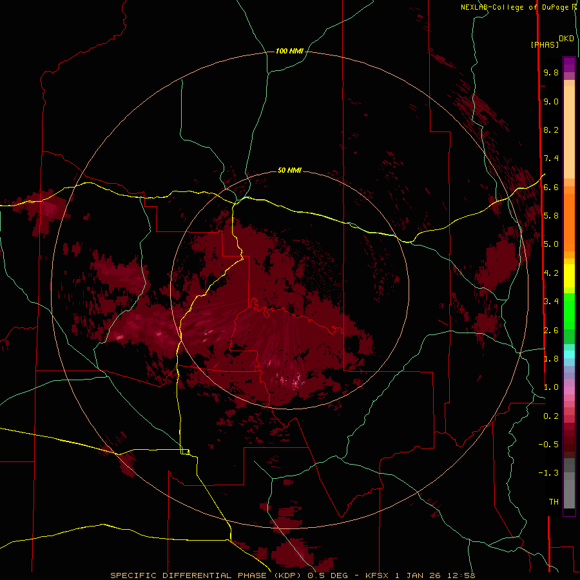Click the 3.4 legend value
This screenshot has width=580, height=580.
tap(551, 302)
